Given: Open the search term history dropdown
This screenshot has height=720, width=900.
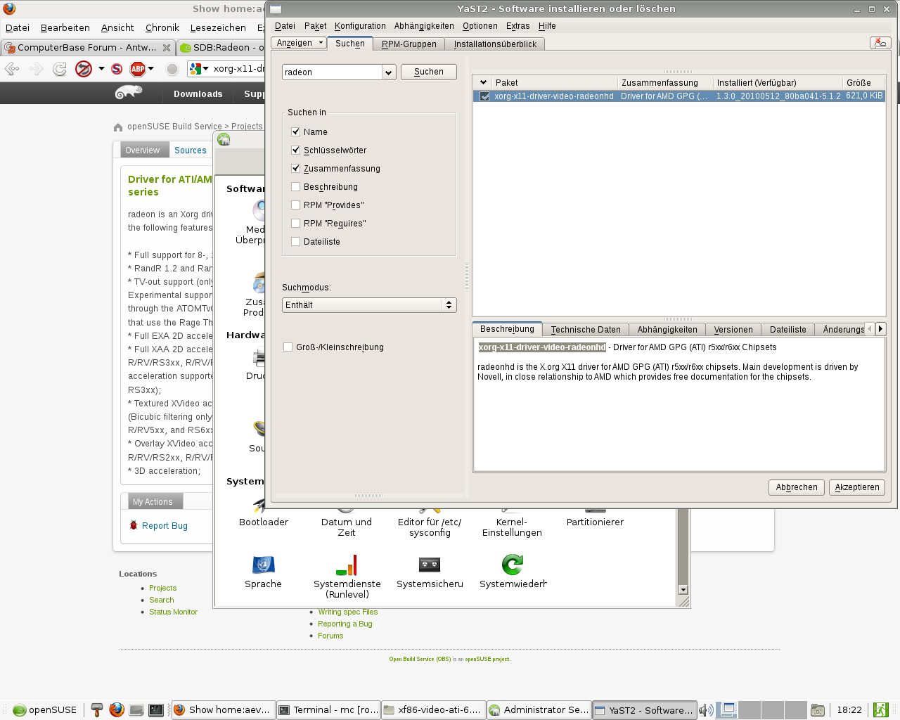Looking at the screenshot, I should [x=389, y=72].
